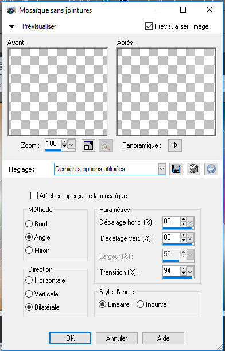Close the Mosaïque sans jointures dialog
The width and height of the screenshot is (225, 351).
click(x=210, y=10)
